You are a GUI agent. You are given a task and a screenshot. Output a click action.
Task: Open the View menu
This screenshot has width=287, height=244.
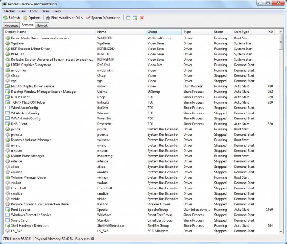coord(22,11)
